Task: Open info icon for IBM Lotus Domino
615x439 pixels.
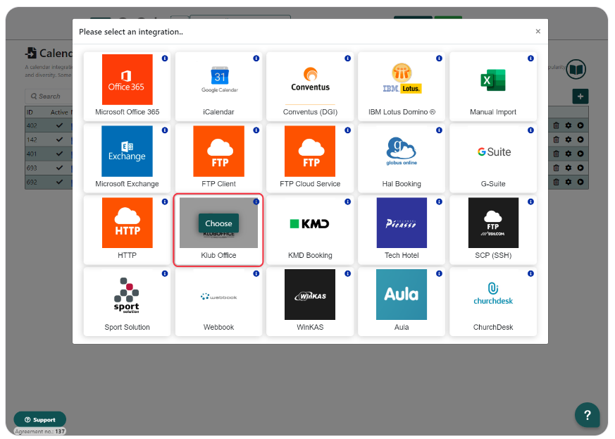Action: 439,58
